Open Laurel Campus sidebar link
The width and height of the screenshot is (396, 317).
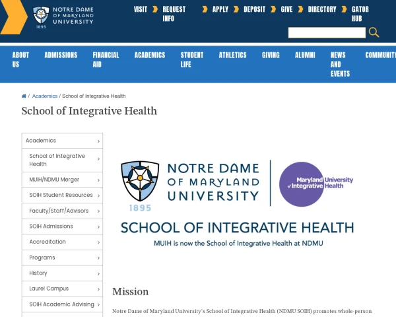62,289
